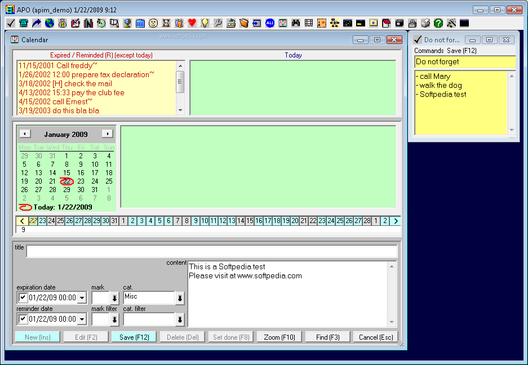Click down arrow of expired list scrollbar
Viewport: 528px width, 365px height.
pos(180,110)
